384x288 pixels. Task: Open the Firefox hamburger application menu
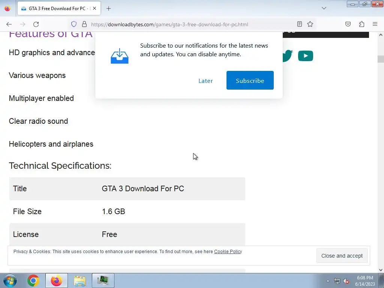tap(375, 24)
